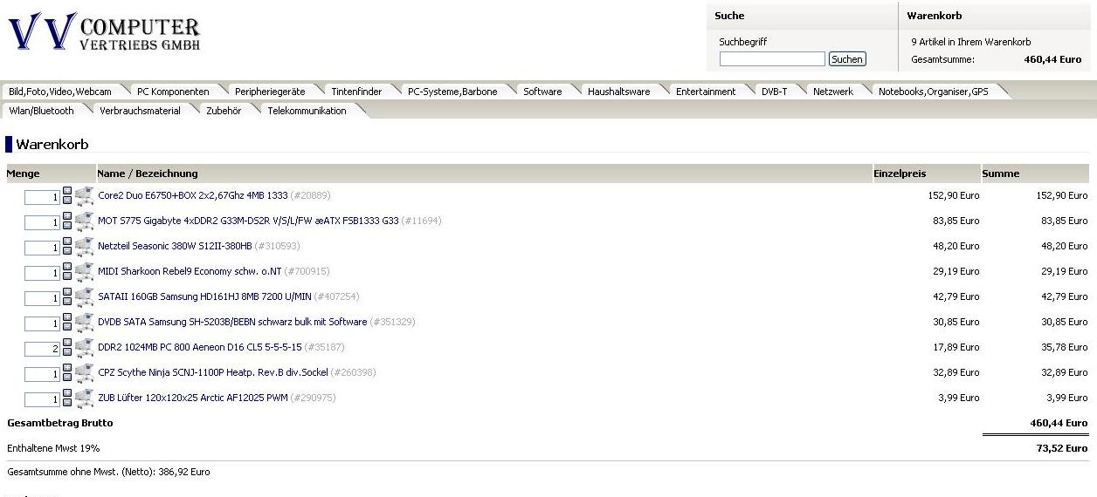The height and width of the screenshot is (497, 1097).
Task: Click the cart icon beside Netzteil Seasonic 380W
Action: pos(85,247)
